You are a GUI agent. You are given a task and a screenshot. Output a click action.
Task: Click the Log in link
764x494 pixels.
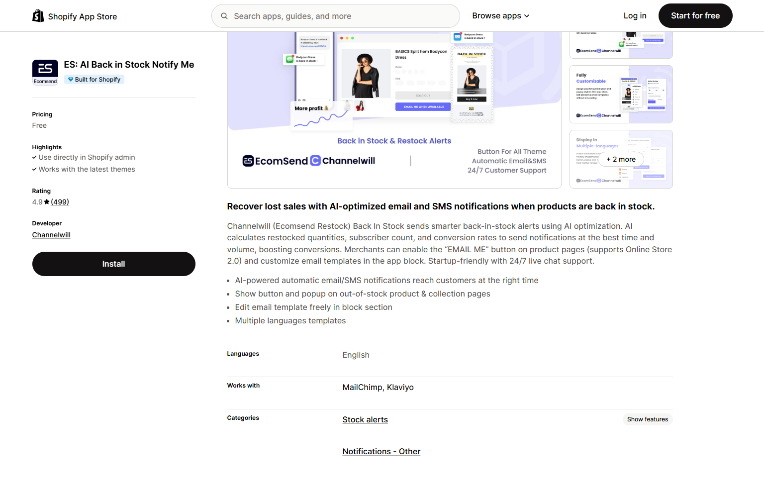[635, 16]
